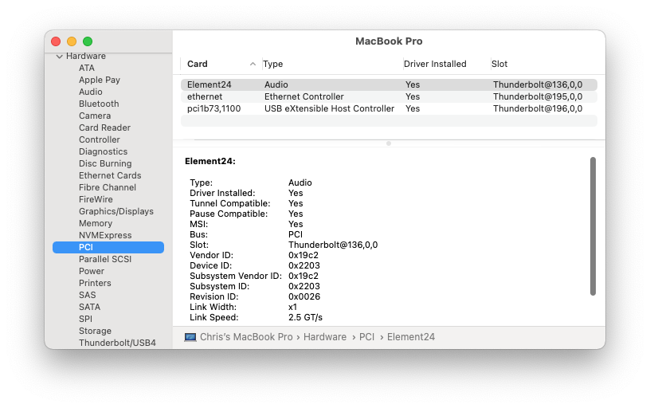
Task: Click Element24 in the path bar
Action: click(x=411, y=337)
